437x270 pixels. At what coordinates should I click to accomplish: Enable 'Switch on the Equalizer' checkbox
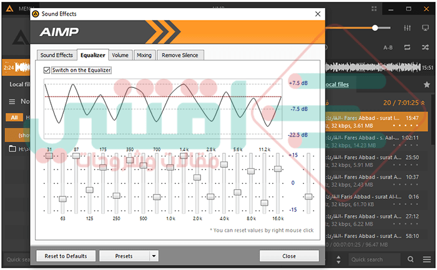[x=47, y=70]
